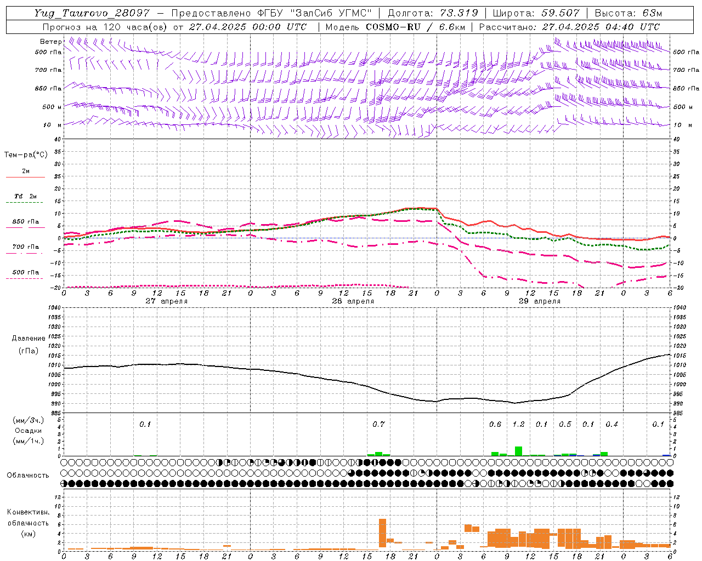The width and height of the screenshot is (702, 561).
Task: Select the provider text ФГБУ "ЗапСиб УГМС"
Action: [314, 13]
